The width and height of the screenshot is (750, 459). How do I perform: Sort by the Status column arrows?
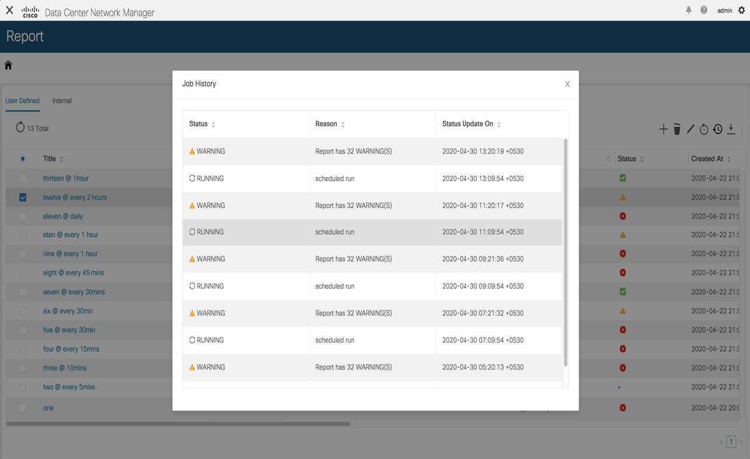(213, 123)
